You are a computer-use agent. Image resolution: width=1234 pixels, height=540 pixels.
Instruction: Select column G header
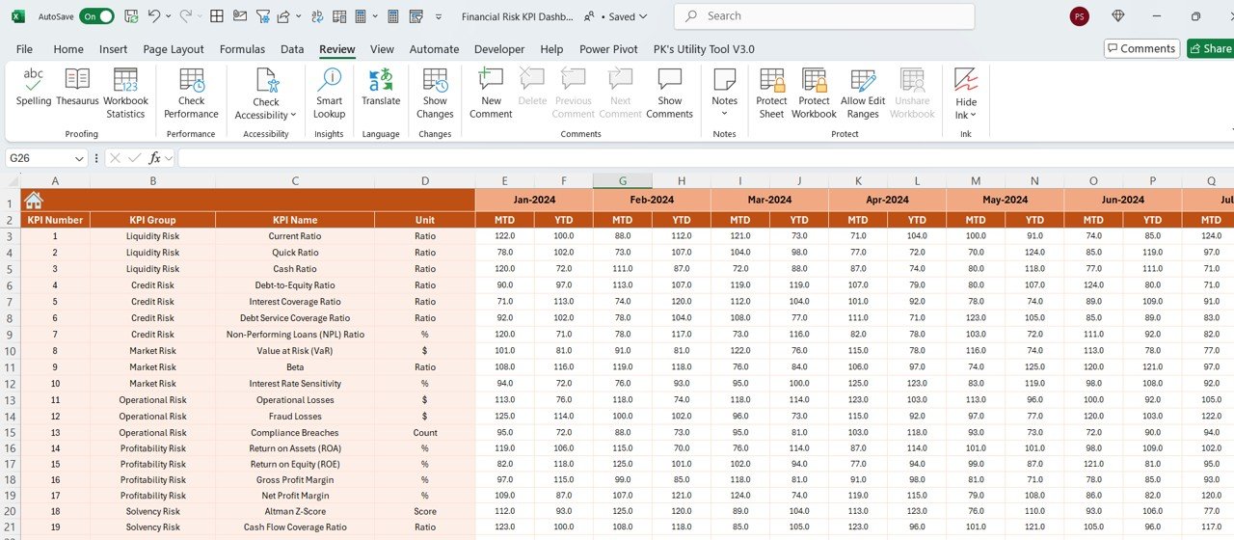click(x=623, y=180)
